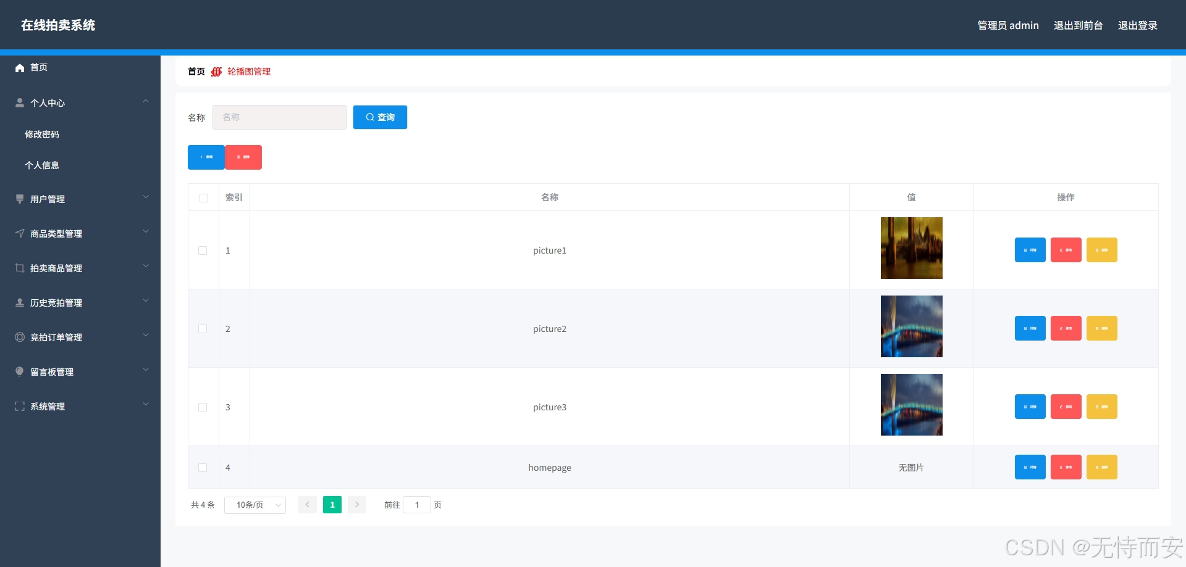Click the page jump input box
The height and width of the screenshot is (567, 1186).
tap(417, 505)
